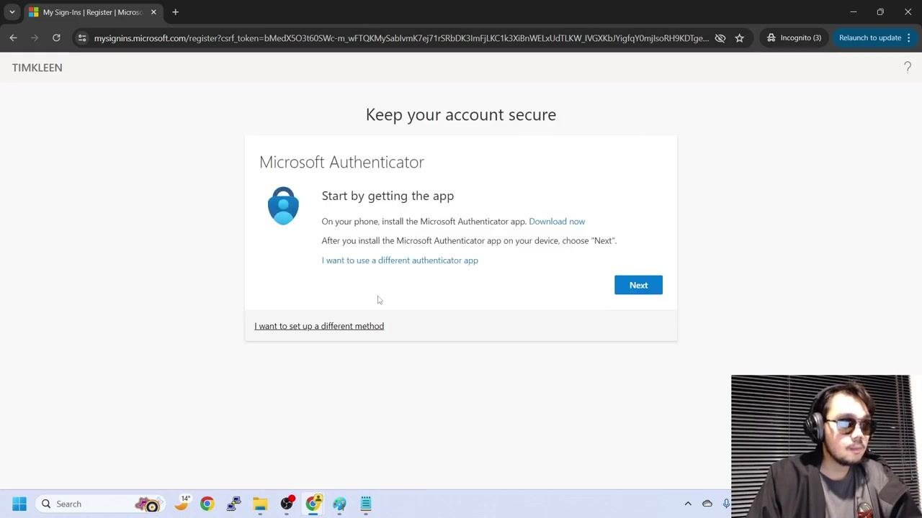Show hidden system tray icons
922x518 pixels.
click(x=688, y=504)
